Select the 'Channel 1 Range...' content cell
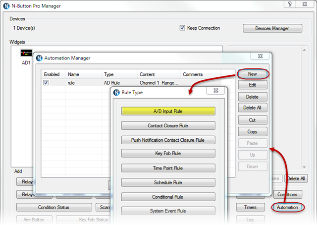This screenshot has height=225, width=317. coord(159,83)
